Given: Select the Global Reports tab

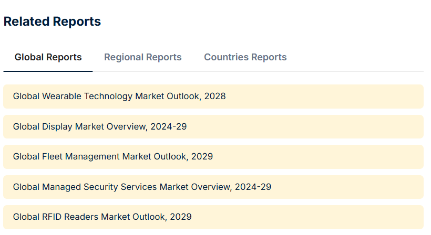Looking at the screenshot, I should 48,57.
